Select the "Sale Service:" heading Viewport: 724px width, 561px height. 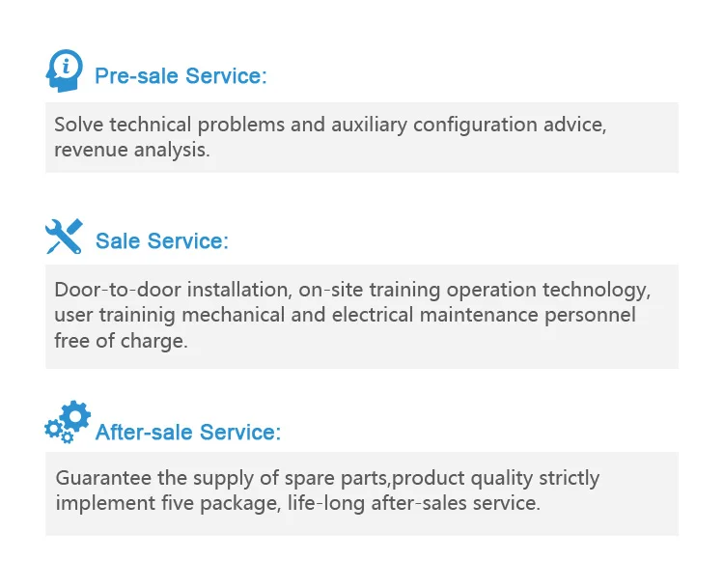click(162, 241)
